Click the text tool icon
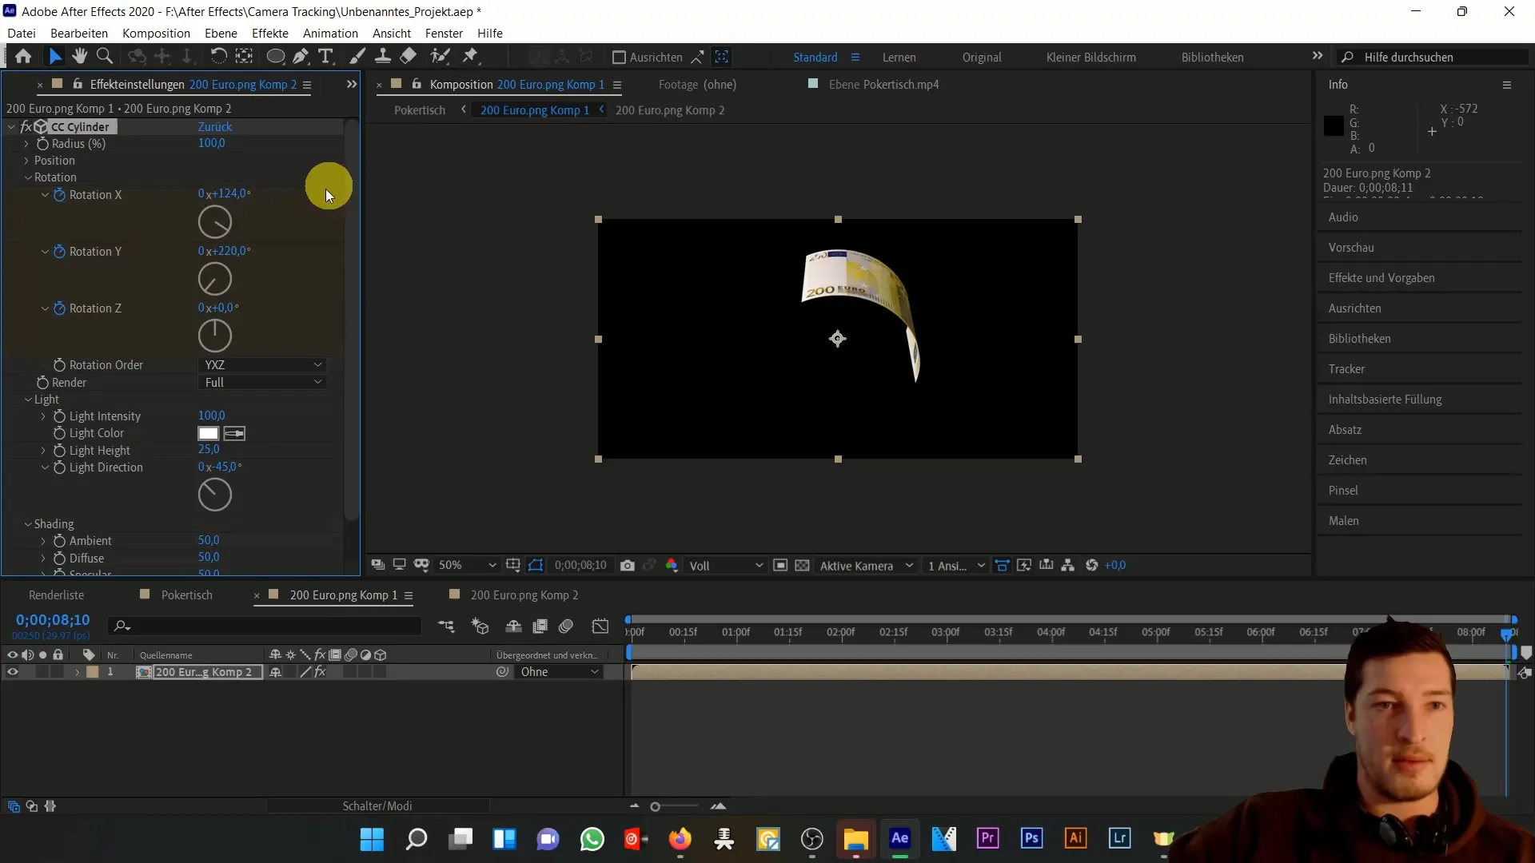Image resolution: width=1535 pixels, height=863 pixels. click(327, 56)
